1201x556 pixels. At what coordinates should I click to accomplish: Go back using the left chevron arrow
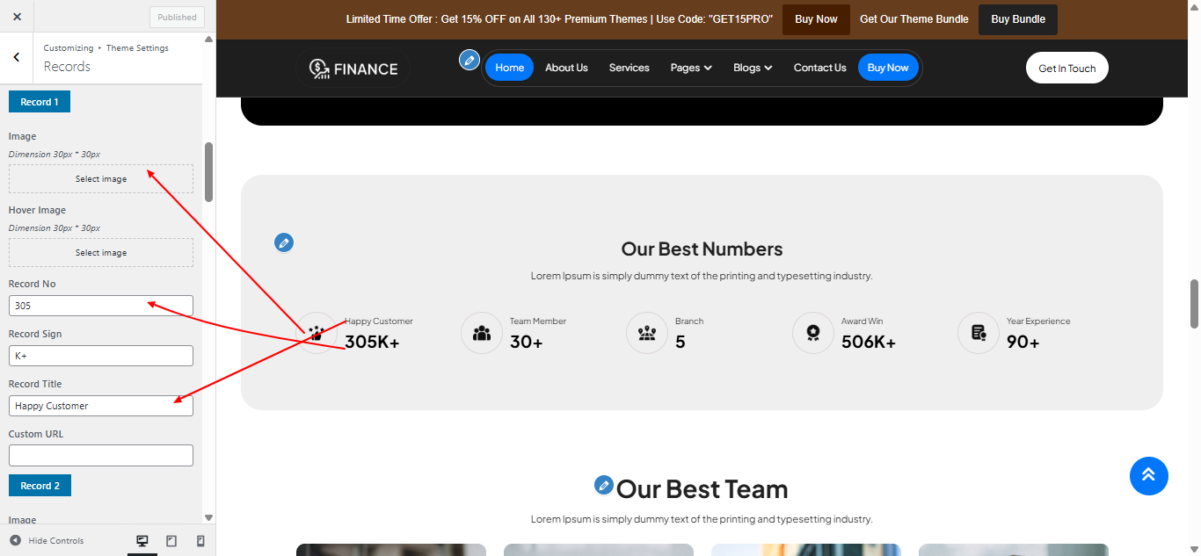click(x=17, y=57)
